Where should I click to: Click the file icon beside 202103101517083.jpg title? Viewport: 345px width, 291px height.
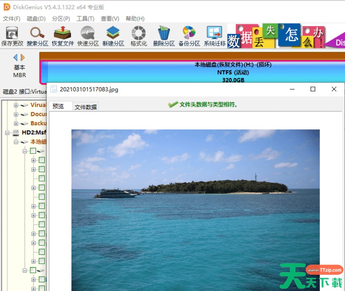click(54, 89)
